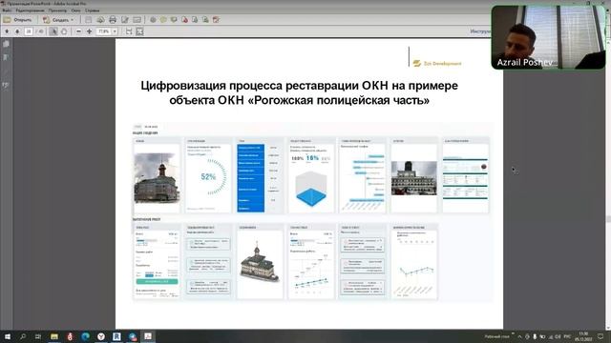Select the Hand pan tool

click(x=64, y=31)
